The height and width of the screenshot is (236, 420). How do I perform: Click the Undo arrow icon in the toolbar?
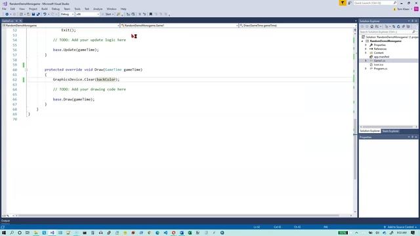[x=45, y=14]
